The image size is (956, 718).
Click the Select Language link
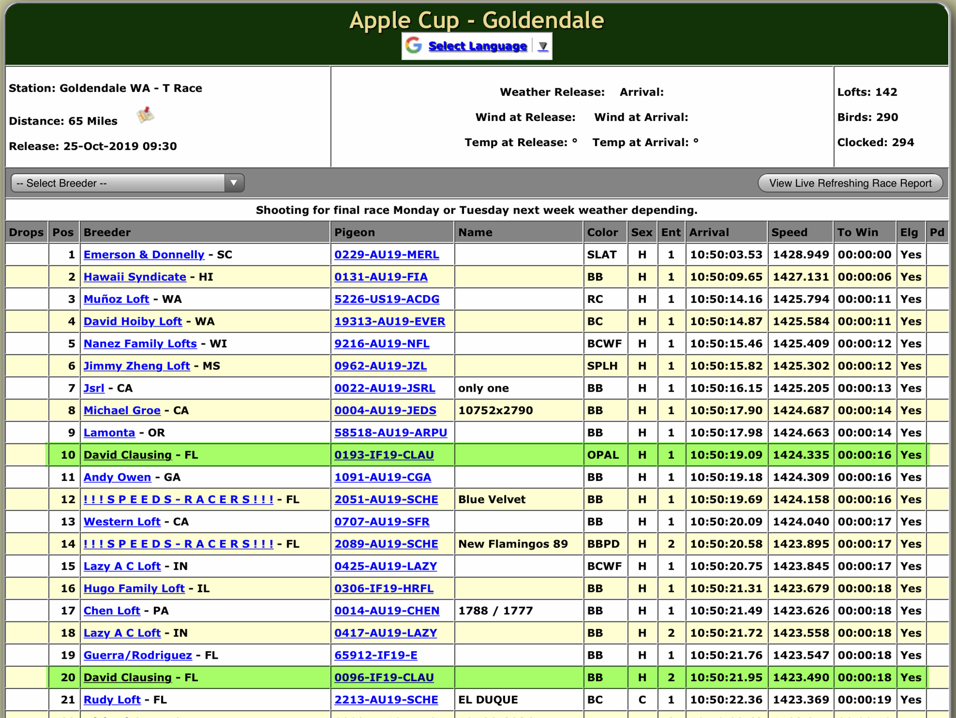(477, 46)
